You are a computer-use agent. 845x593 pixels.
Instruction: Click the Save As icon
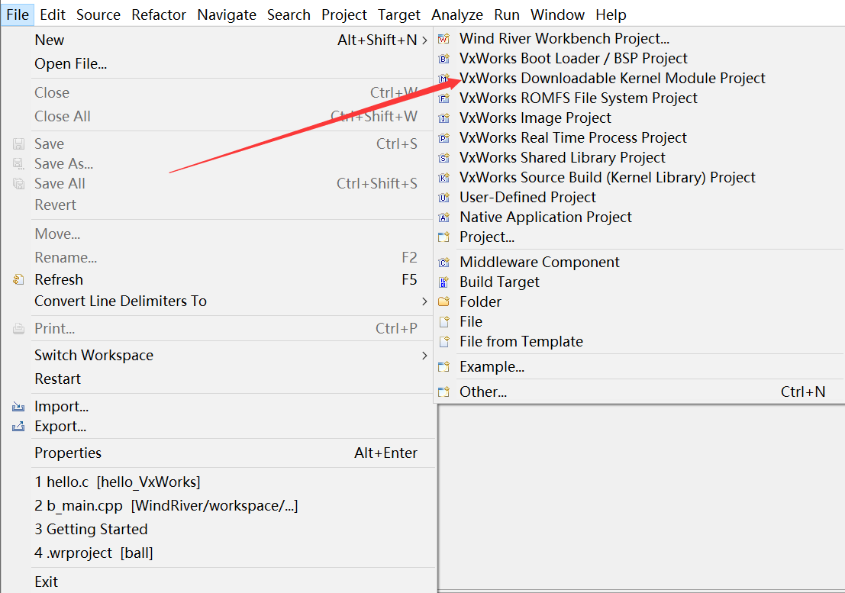(18, 164)
